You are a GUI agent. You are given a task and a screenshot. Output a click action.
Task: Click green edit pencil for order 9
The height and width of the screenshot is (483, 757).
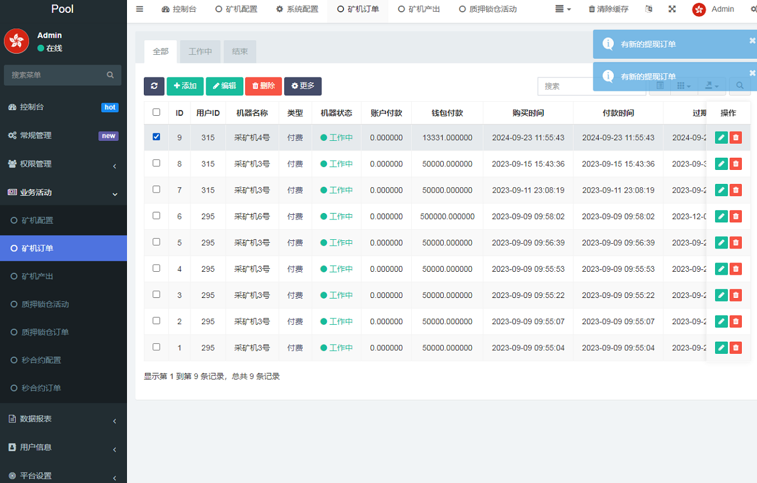pyautogui.click(x=721, y=138)
